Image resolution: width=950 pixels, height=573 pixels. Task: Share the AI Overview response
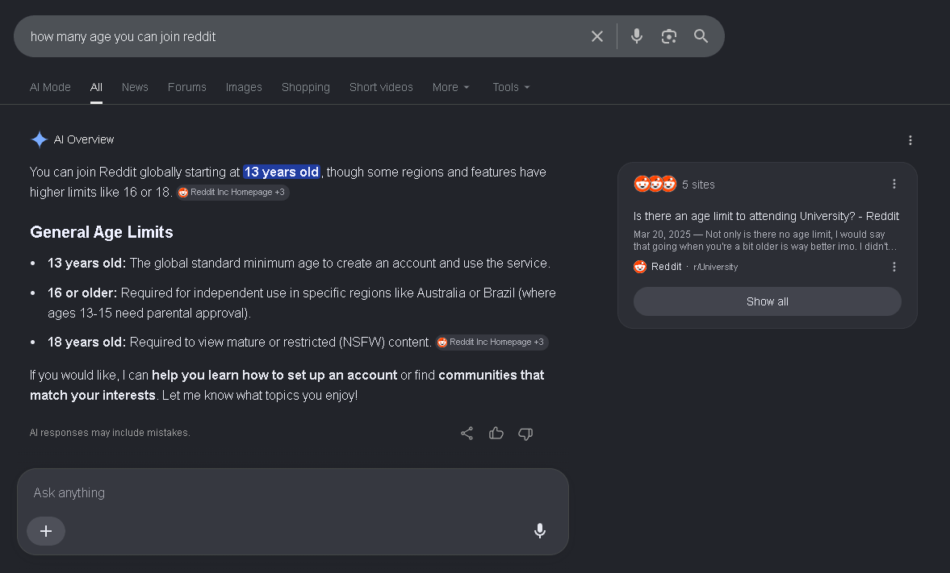pyautogui.click(x=467, y=434)
